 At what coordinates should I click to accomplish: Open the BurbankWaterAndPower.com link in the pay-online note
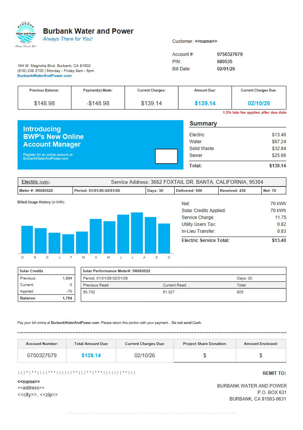click(x=75, y=323)
